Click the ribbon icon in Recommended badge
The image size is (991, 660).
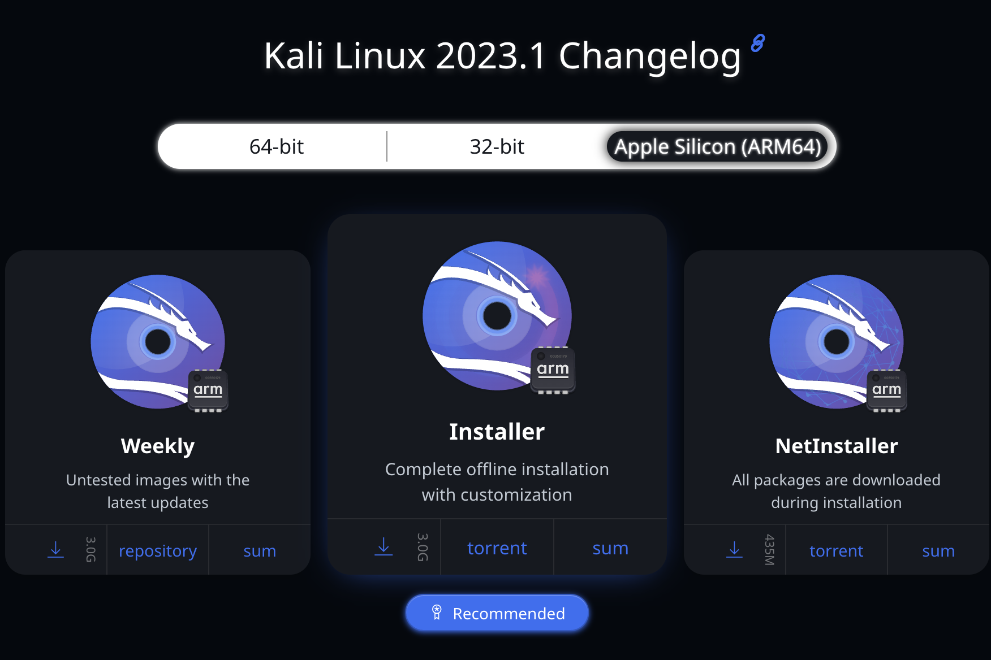(x=437, y=613)
